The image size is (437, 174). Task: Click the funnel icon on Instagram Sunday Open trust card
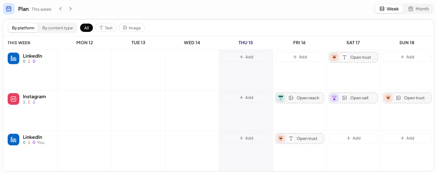click(388, 98)
